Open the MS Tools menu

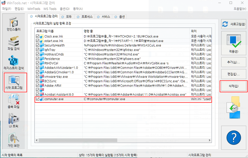[50, 9]
